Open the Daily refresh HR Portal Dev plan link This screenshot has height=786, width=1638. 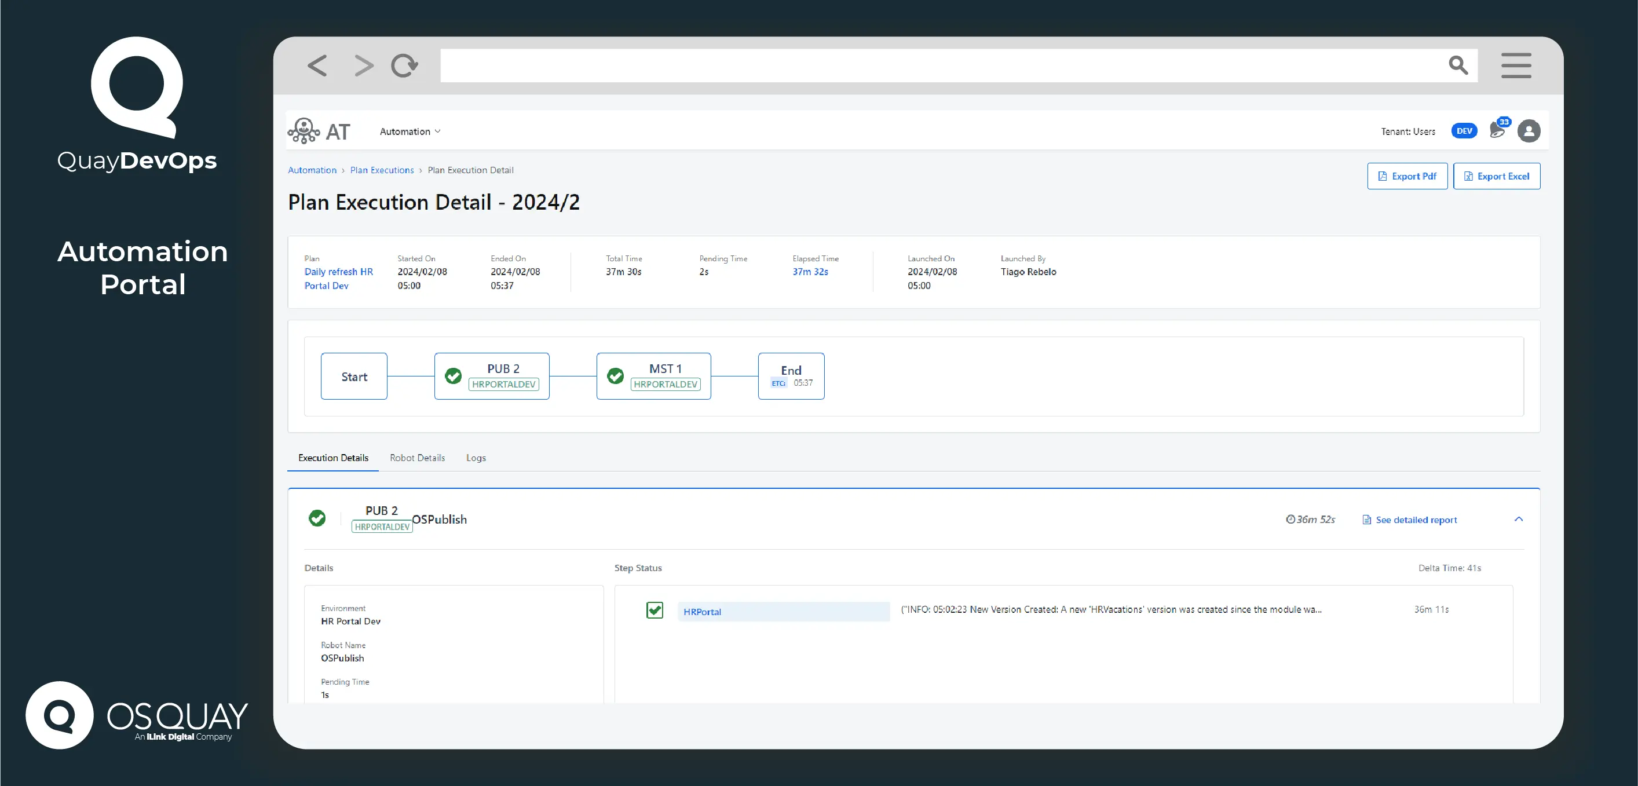coord(339,279)
